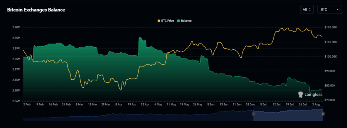Viewport: 347px width, 128px height.
Task: Click the 3 Aug date label
Action: point(316,104)
